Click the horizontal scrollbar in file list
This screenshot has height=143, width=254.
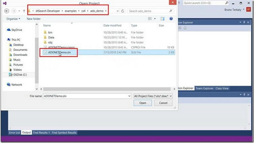107,89
